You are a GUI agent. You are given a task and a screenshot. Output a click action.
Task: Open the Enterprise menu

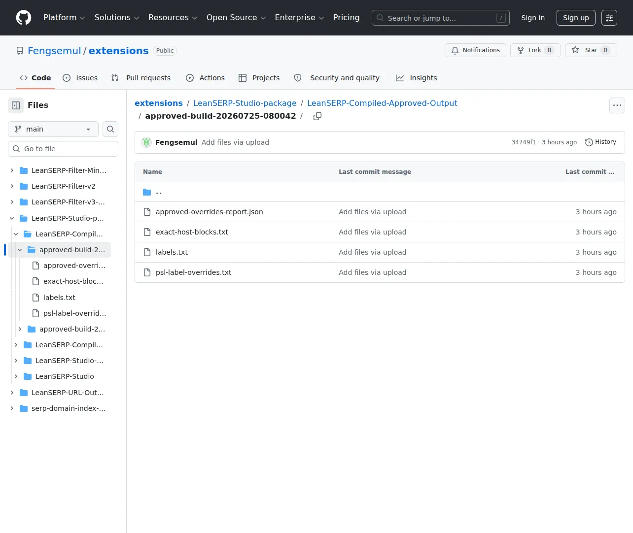click(299, 18)
